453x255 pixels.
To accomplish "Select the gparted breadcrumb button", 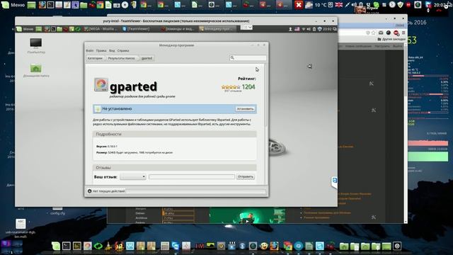I will pos(147,58).
